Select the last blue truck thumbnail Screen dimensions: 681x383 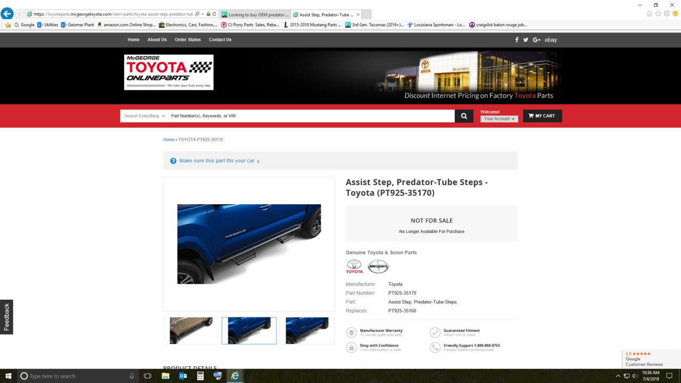pyautogui.click(x=307, y=331)
